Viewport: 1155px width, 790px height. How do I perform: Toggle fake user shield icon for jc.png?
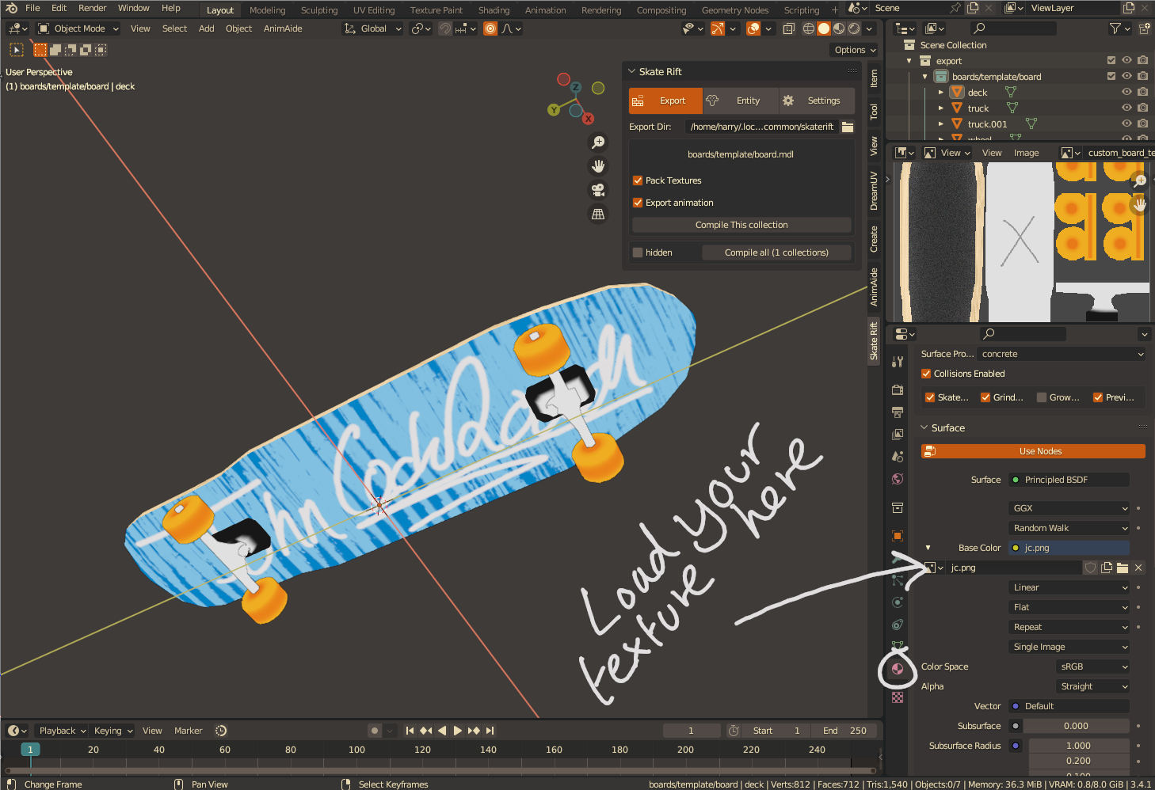point(1091,568)
